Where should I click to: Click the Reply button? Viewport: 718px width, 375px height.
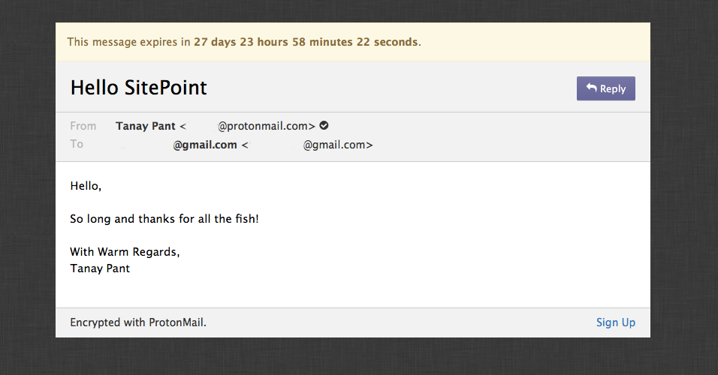click(606, 88)
